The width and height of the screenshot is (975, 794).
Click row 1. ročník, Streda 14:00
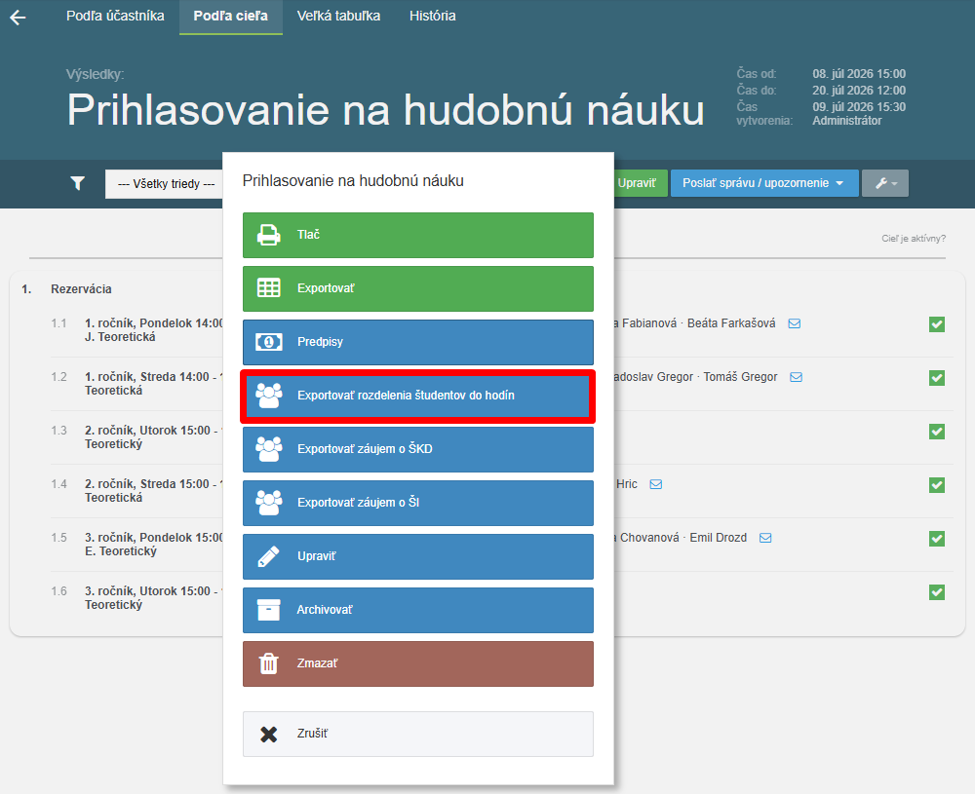coord(154,383)
